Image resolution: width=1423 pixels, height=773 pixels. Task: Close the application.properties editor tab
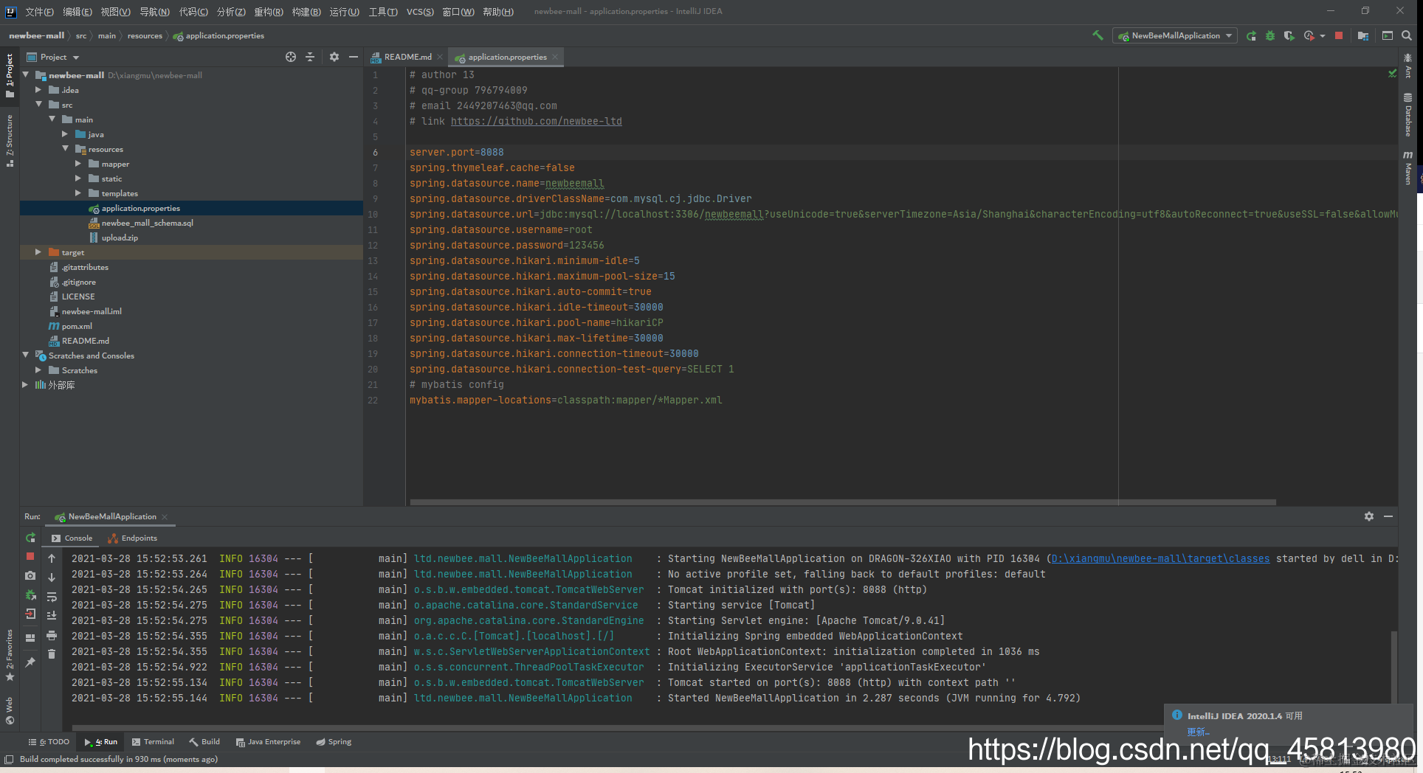click(x=555, y=57)
